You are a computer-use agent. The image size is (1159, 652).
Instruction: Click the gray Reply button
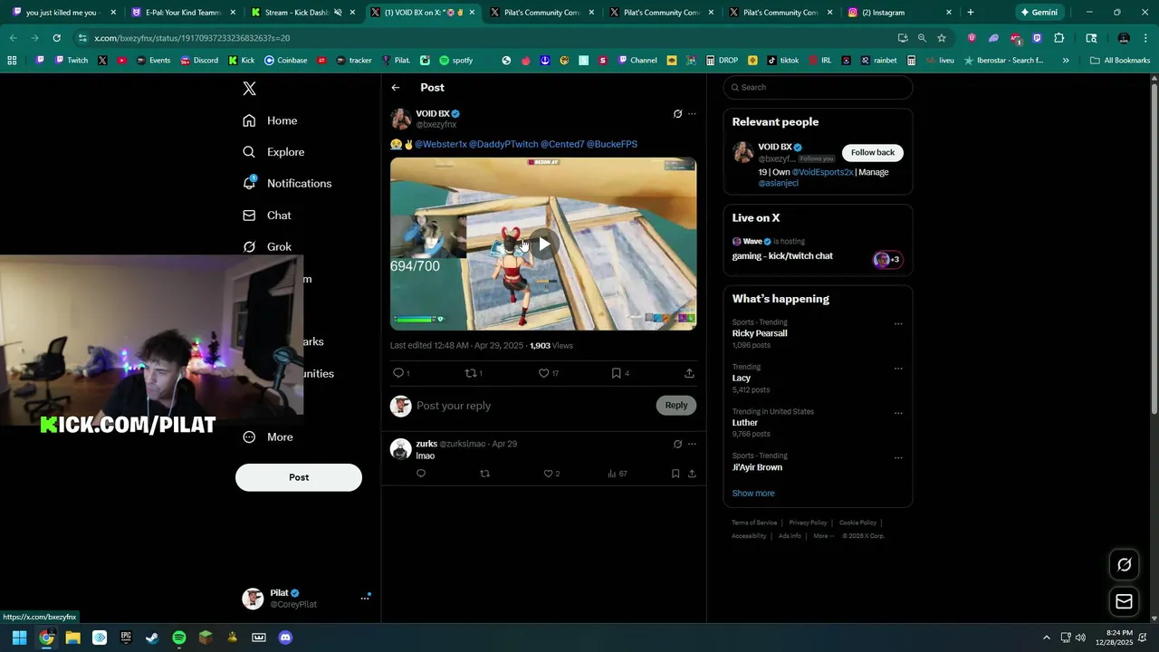pyautogui.click(x=676, y=406)
